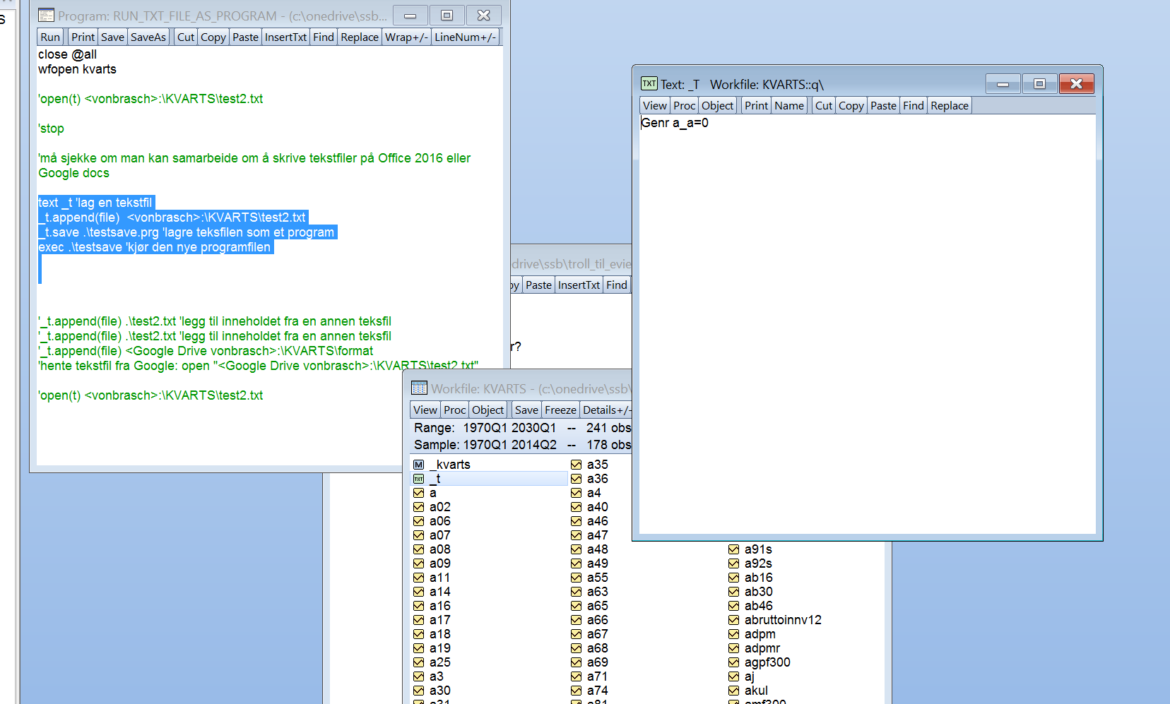Open Object menu in KVARTS workfile window
The image size is (1170, 704).
tap(488, 410)
